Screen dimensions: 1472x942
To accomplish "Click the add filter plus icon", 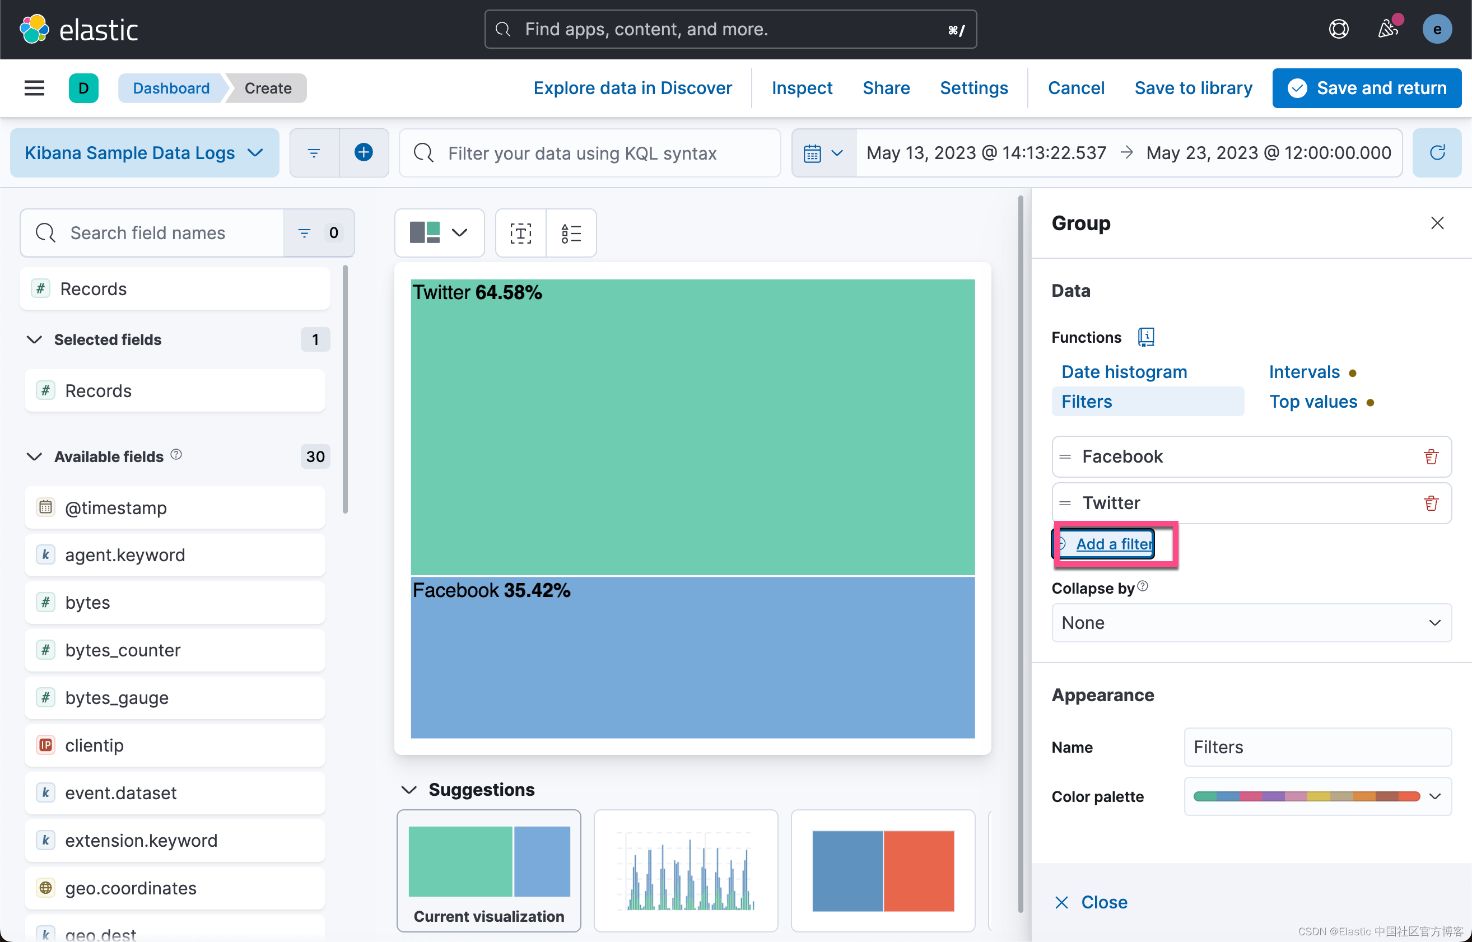I will coord(364,153).
